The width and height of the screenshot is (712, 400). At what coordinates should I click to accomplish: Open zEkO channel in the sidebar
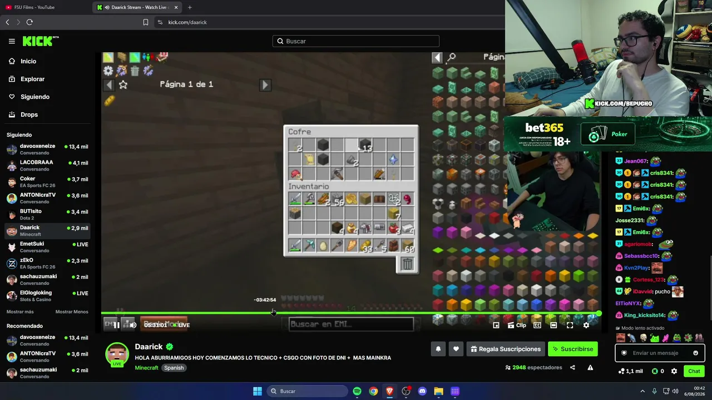pyautogui.click(x=48, y=263)
